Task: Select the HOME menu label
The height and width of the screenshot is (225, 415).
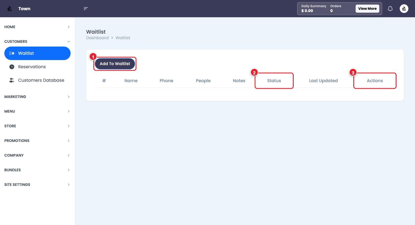Action: (10, 27)
